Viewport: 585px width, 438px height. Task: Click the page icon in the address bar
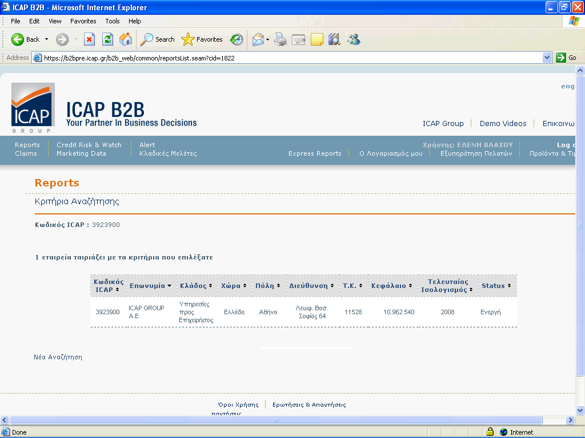point(37,58)
